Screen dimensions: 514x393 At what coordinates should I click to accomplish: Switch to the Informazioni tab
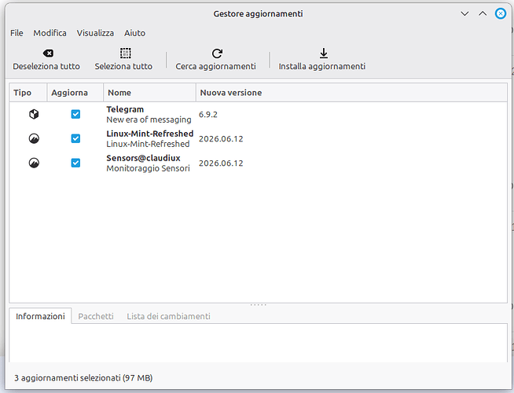tap(40, 316)
